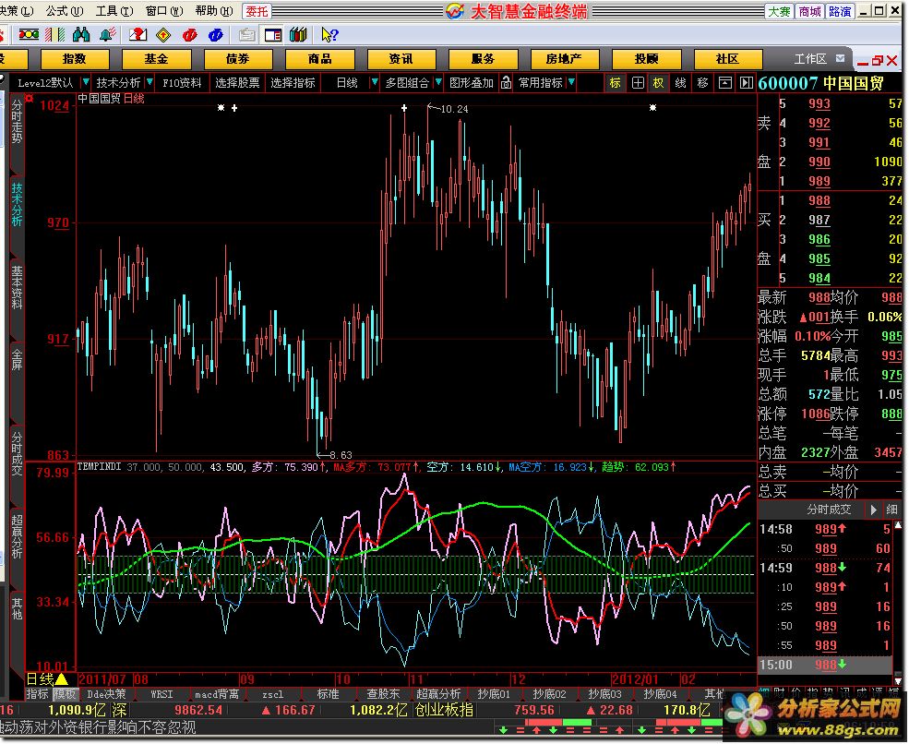This screenshot has height=744, width=909.
Task: Expand the 技术分析 dropdown arrow
Action: coord(150,82)
